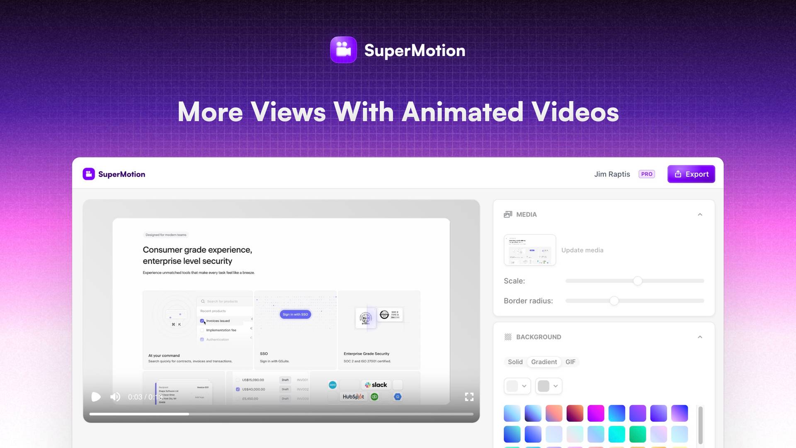The image size is (796, 448).
Task: Click the share arrow icon on the Export button
Action: coord(678,174)
